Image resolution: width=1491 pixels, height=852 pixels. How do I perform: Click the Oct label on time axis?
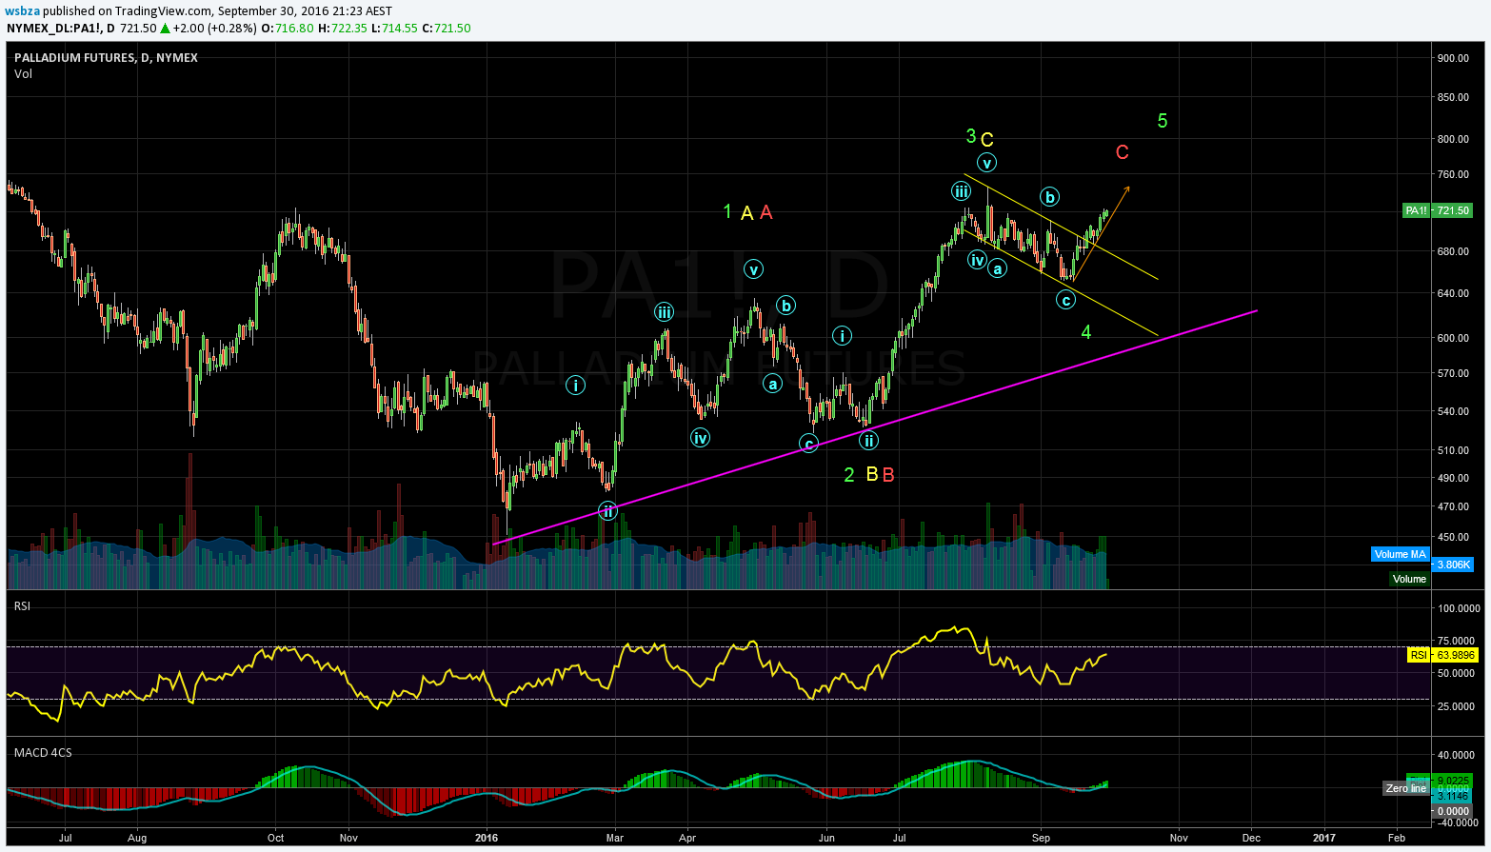click(x=275, y=839)
